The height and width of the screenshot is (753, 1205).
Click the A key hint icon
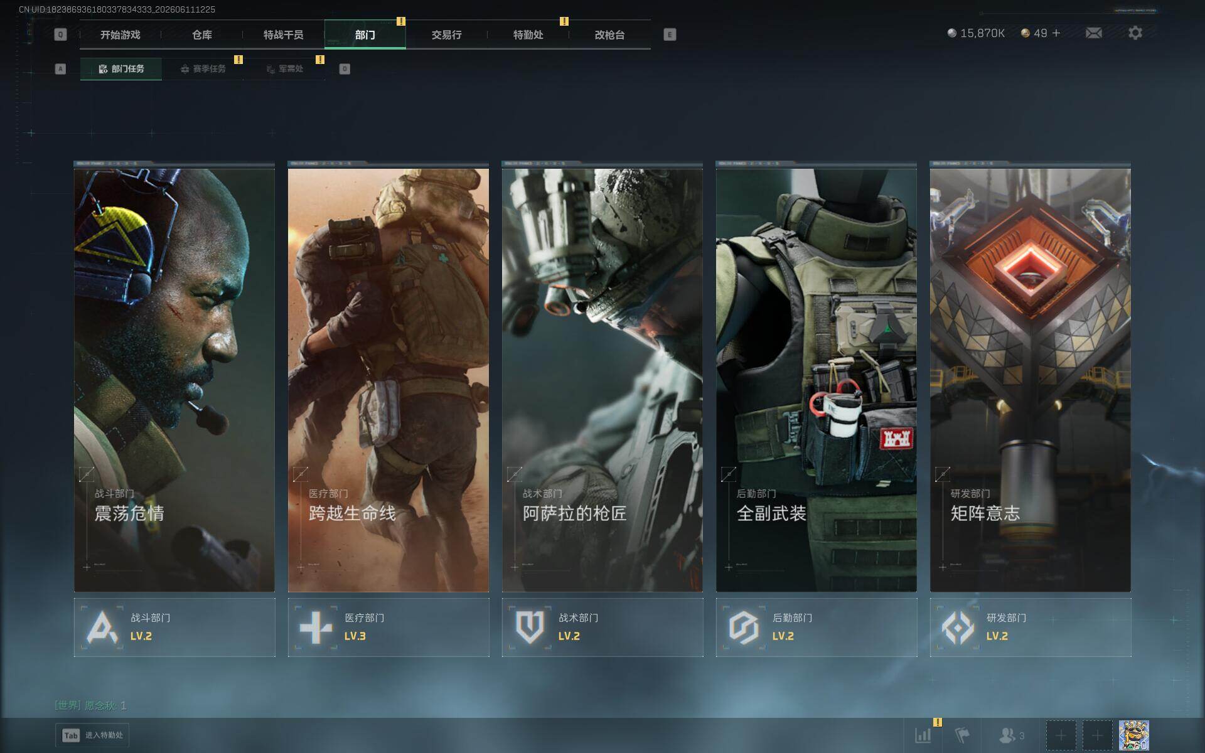click(x=60, y=69)
